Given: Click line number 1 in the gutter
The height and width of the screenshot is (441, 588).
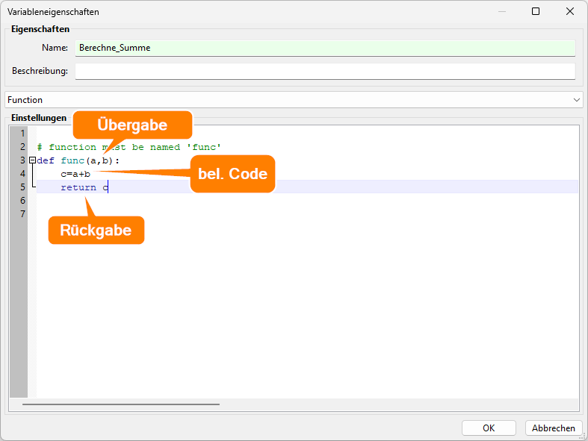Looking at the screenshot, I should [x=23, y=134].
